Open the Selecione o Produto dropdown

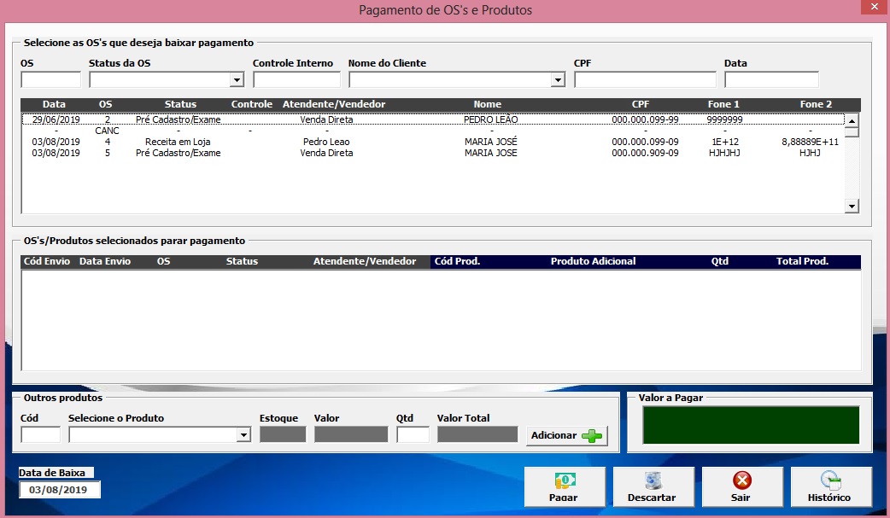(243, 435)
